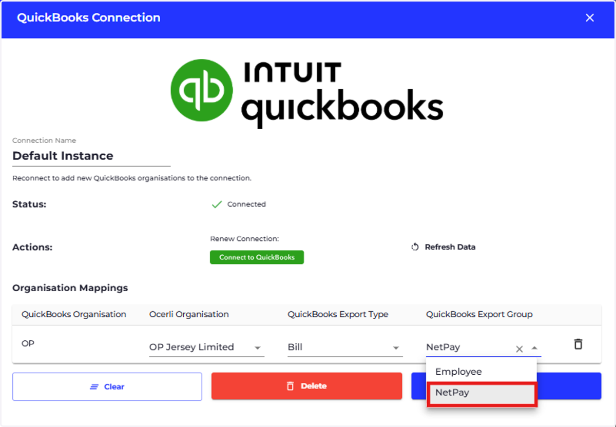Image resolution: width=616 pixels, height=427 pixels.
Task: Open the QuickBooks Export Type Bill dropdown
Action: [345, 348]
